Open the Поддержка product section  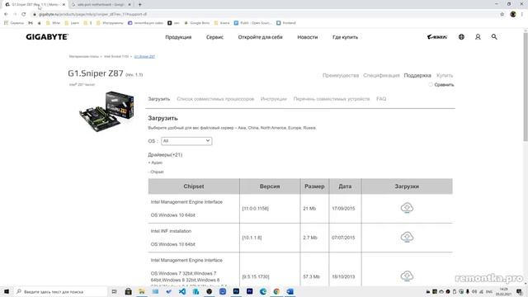(417, 75)
